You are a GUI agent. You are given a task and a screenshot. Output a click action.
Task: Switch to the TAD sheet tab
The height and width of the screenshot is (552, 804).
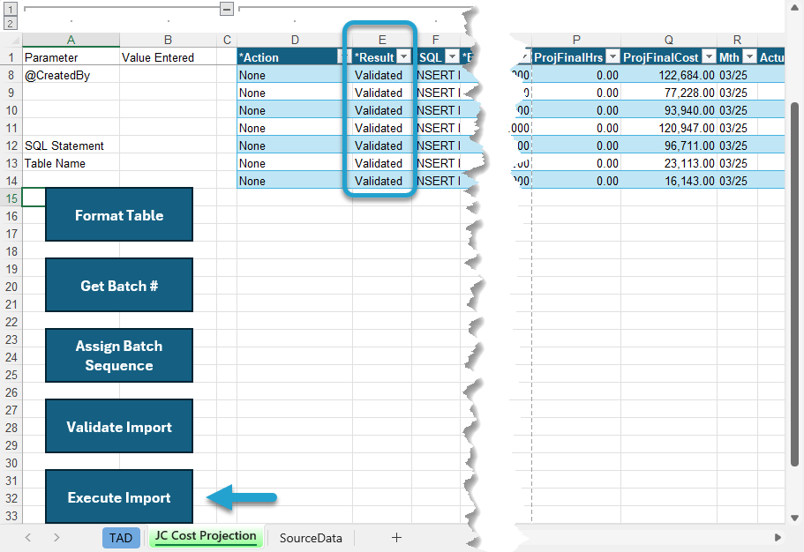121,538
